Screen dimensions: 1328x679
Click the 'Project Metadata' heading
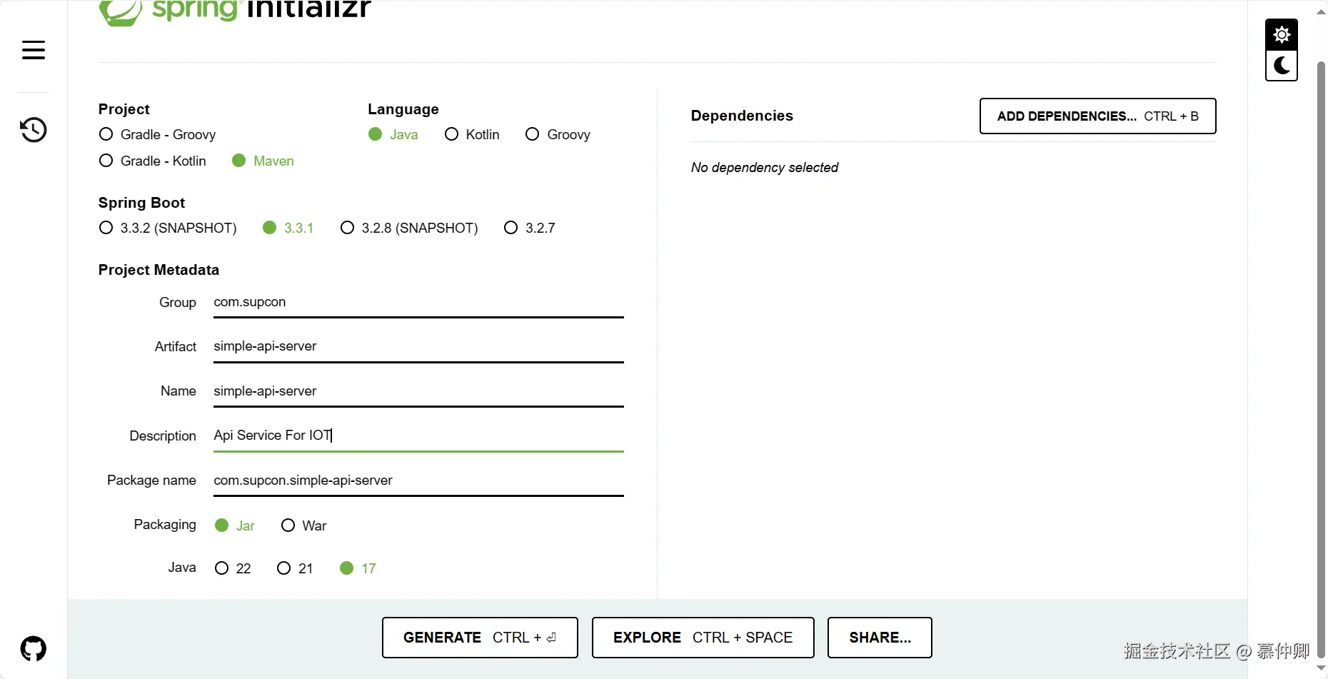point(159,270)
